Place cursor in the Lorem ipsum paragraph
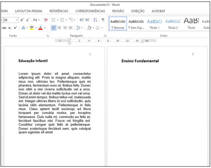 click(55, 103)
